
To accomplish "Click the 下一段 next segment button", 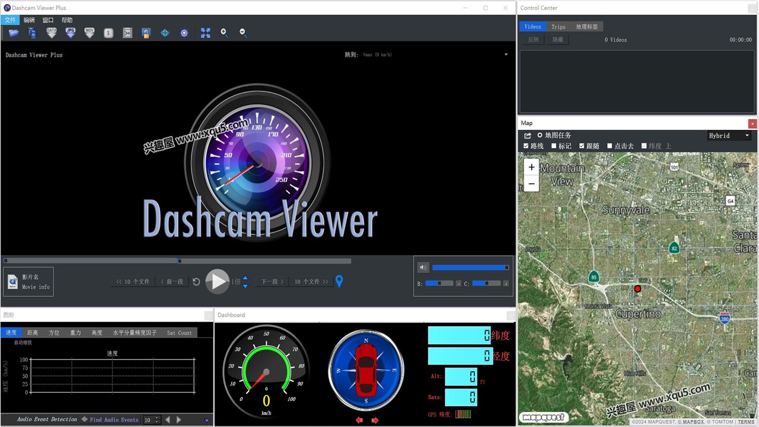I will pos(273,282).
